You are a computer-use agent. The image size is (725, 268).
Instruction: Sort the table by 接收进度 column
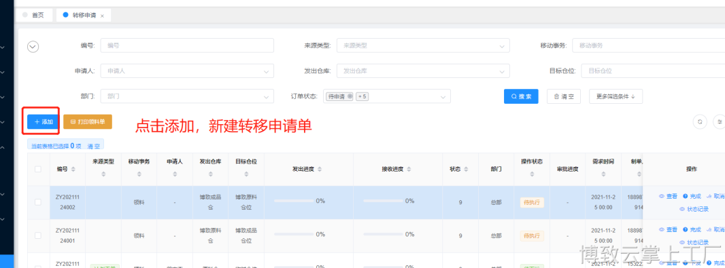(408, 170)
